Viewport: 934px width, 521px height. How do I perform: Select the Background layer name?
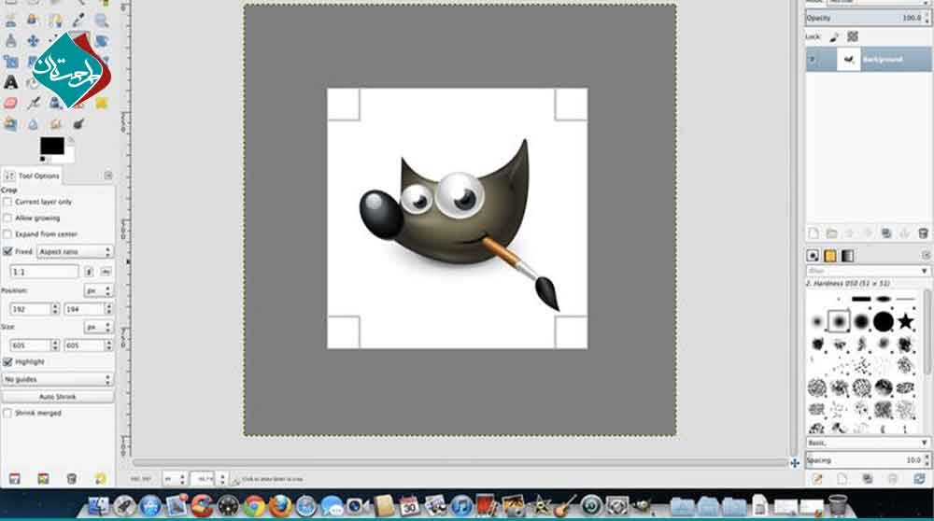point(883,60)
